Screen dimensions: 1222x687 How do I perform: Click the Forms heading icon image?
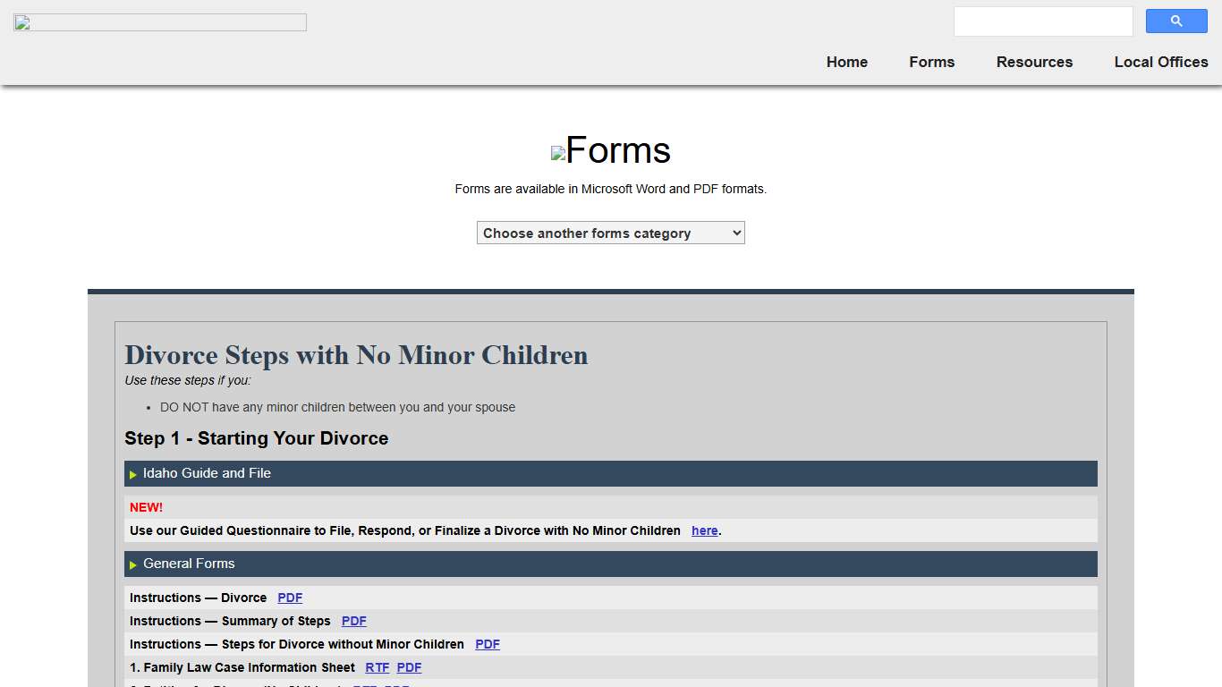tap(558, 153)
